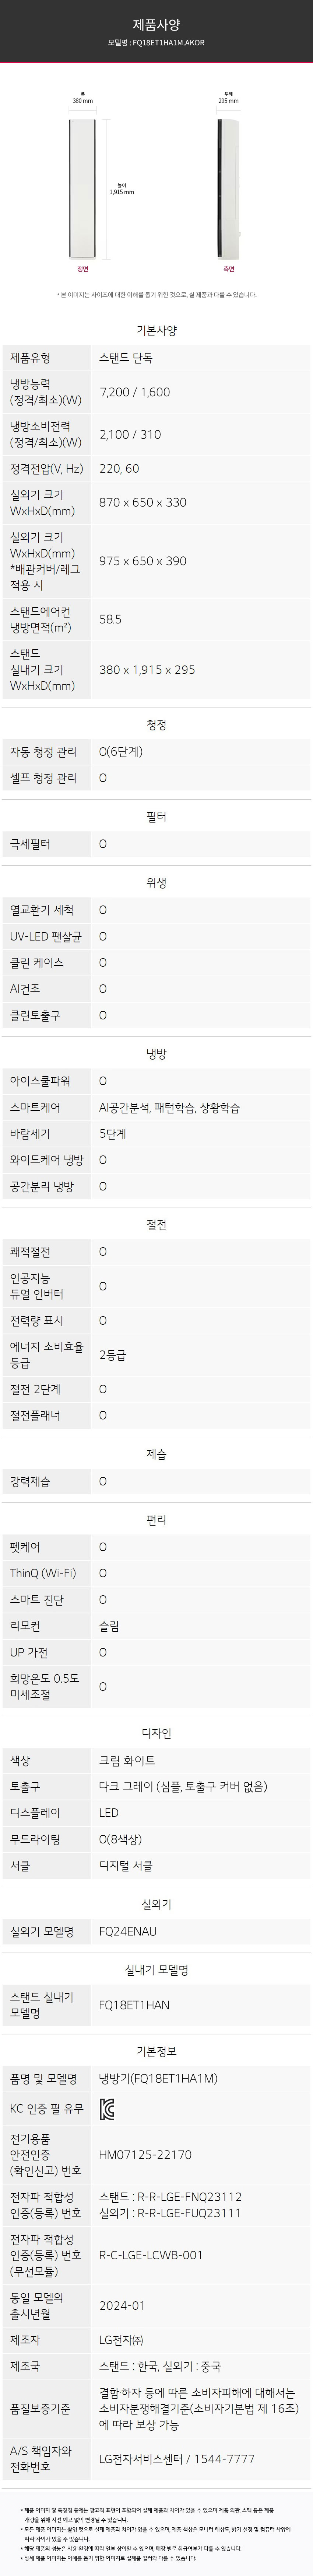313x2576 pixels.
Task: Select the 기본사양 section heading
Action: (x=156, y=330)
